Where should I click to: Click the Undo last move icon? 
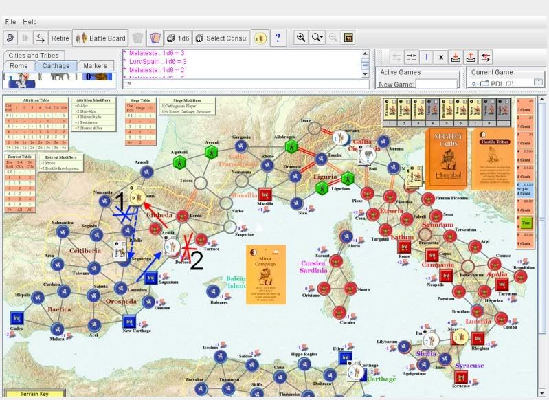tap(10, 38)
